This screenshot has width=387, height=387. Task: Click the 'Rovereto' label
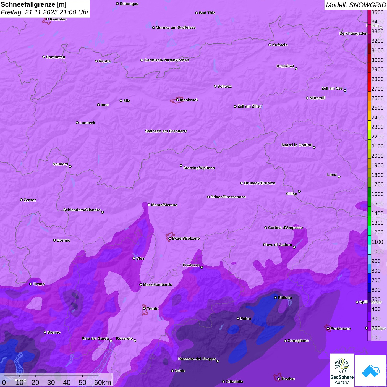(x=124, y=338)
